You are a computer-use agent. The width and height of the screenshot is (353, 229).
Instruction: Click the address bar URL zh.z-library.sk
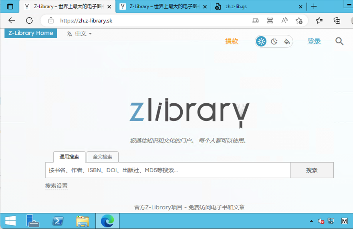pyautogui.click(x=86, y=21)
